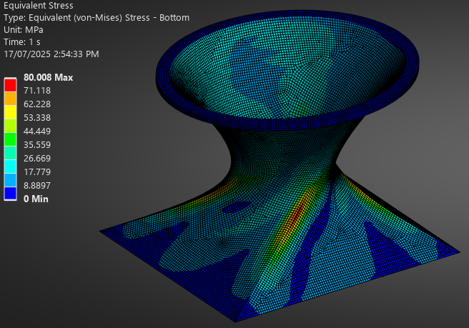
Task: Click the '26.669' legend value
Action: pyautogui.click(x=37, y=158)
